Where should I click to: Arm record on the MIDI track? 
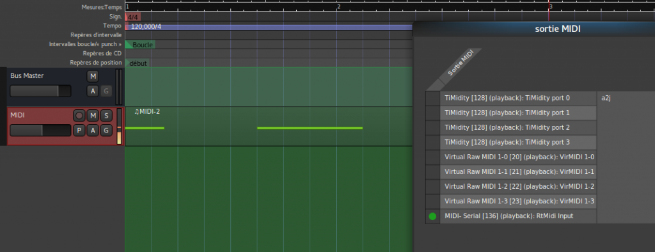79,116
